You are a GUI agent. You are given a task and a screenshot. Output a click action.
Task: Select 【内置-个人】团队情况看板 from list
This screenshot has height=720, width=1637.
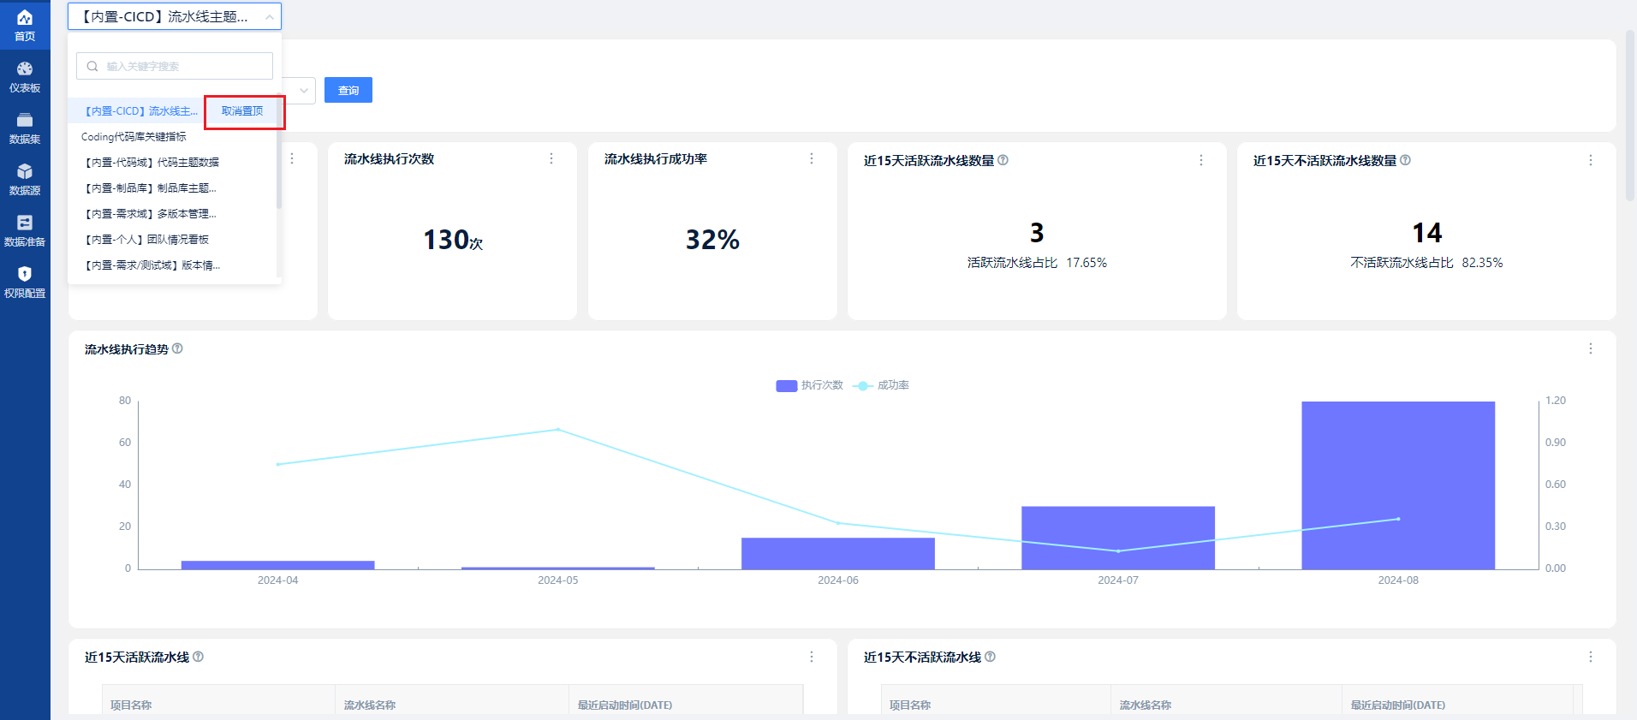(x=146, y=240)
